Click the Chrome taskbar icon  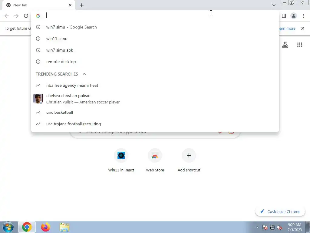[27, 227]
